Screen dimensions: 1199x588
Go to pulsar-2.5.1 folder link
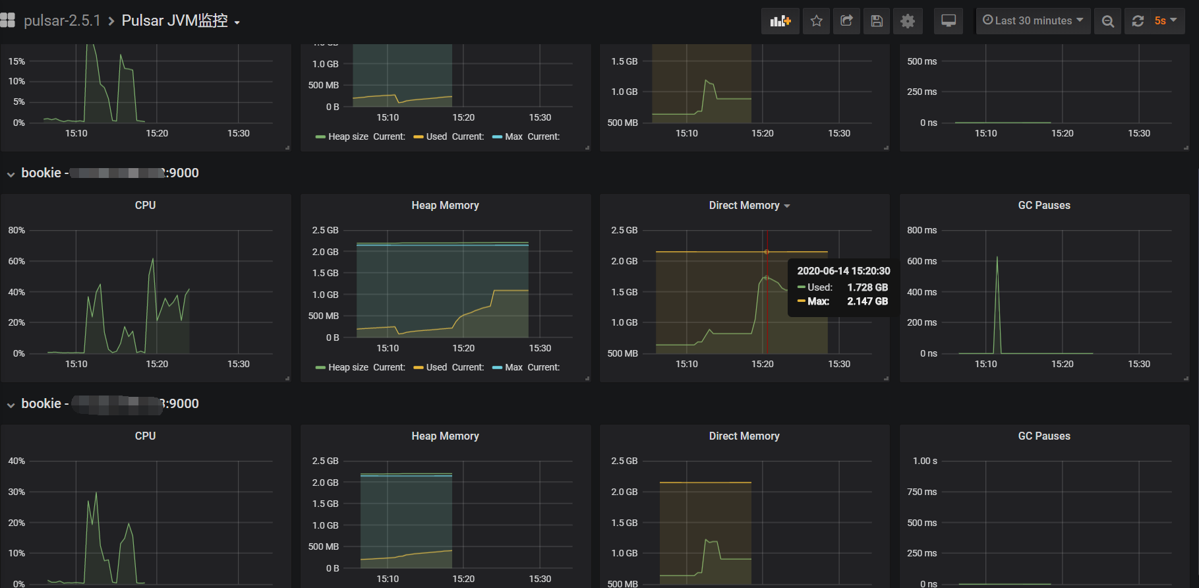(62, 21)
